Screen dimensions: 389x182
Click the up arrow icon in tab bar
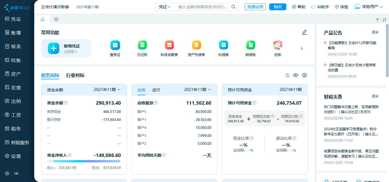378,20
